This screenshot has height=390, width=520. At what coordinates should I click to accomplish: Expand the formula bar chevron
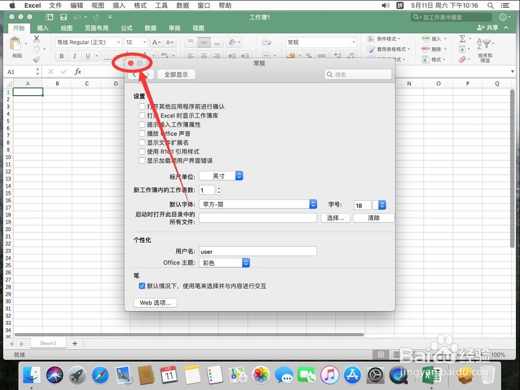(512, 71)
